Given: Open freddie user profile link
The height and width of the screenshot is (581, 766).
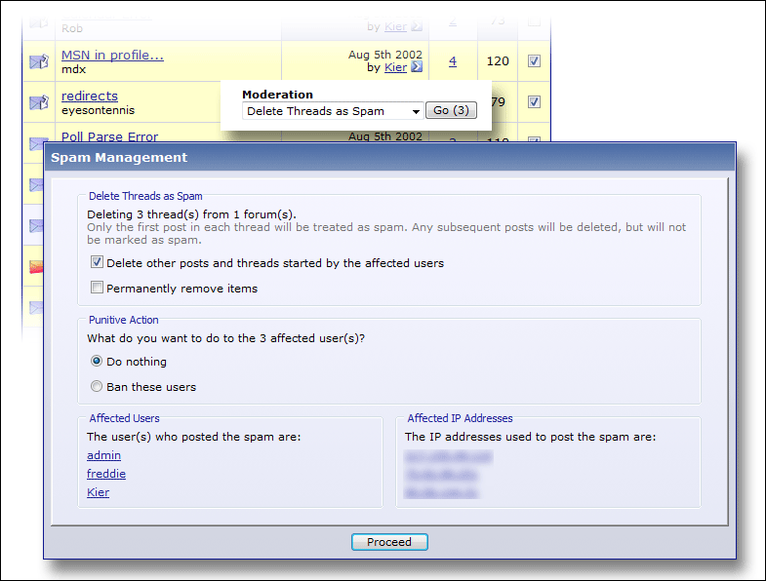Looking at the screenshot, I should pos(106,474).
